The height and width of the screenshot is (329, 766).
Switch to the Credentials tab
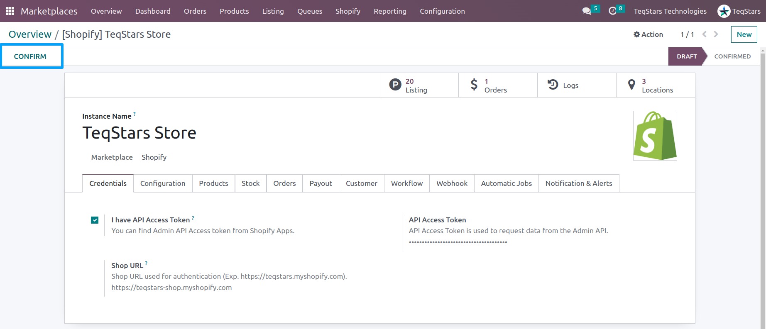[108, 183]
